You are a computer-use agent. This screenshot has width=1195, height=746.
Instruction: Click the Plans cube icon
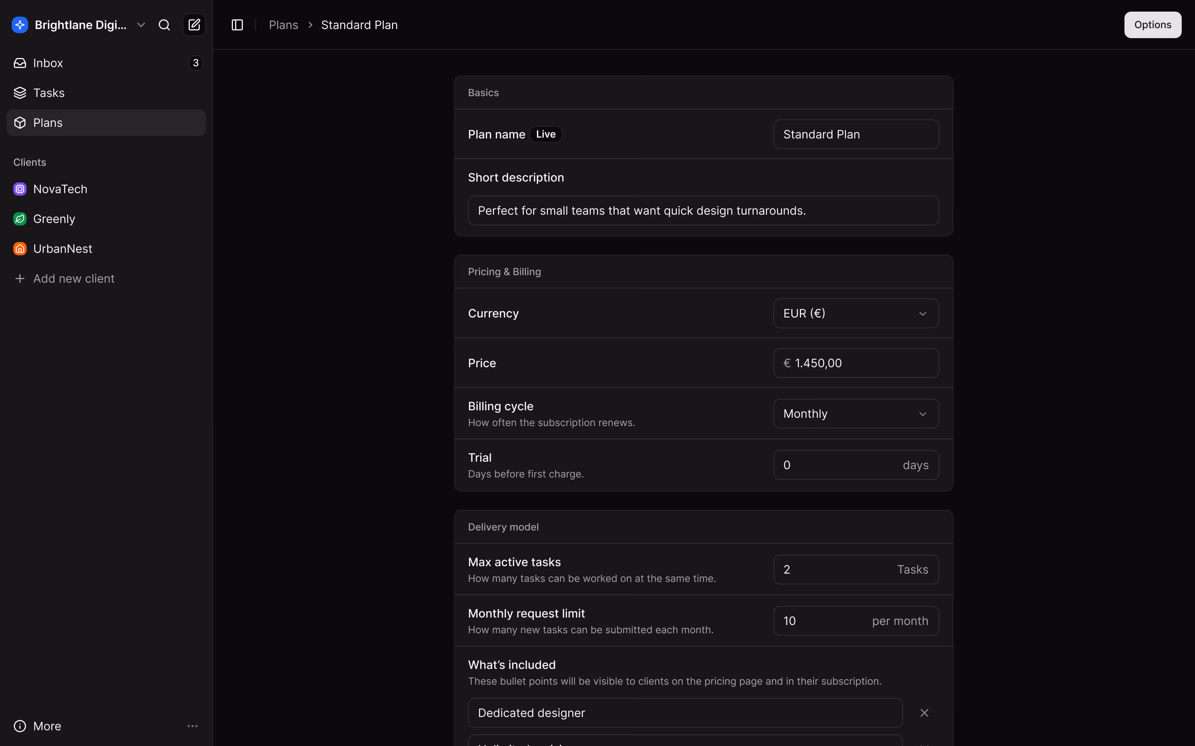(20, 122)
